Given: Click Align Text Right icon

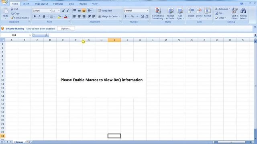Looking at the screenshot, I should pos(84,16).
